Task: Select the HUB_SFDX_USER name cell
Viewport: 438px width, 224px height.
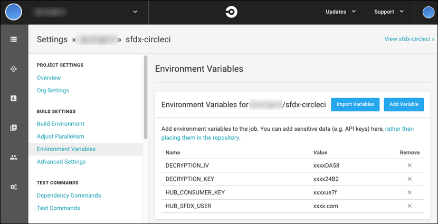Action: (188, 206)
